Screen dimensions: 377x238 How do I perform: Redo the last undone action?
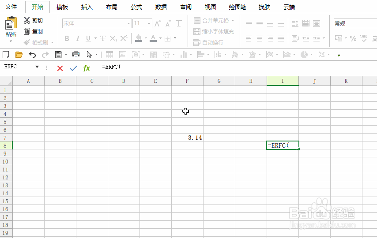(x=45, y=55)
